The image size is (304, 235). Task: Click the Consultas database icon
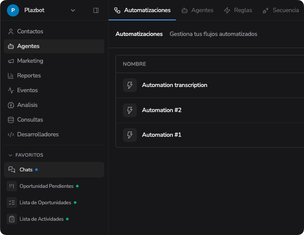coord(11,120)
